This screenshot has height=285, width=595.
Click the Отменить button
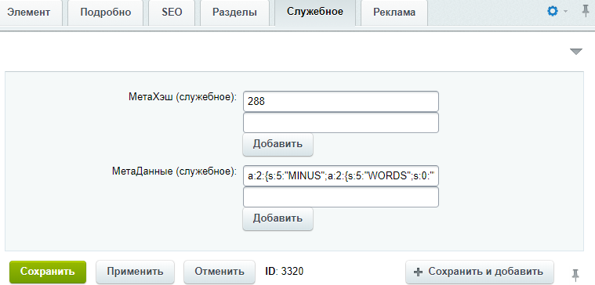(219, 272)
